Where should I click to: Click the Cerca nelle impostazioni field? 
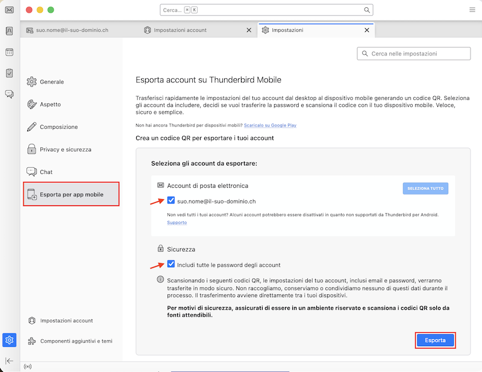coord(413,54)
